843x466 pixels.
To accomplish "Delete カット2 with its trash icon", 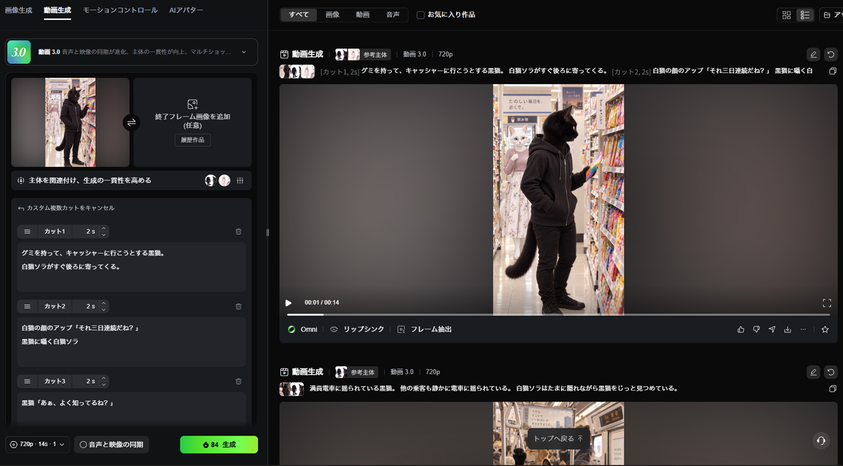I will click(x=238, y=306).
